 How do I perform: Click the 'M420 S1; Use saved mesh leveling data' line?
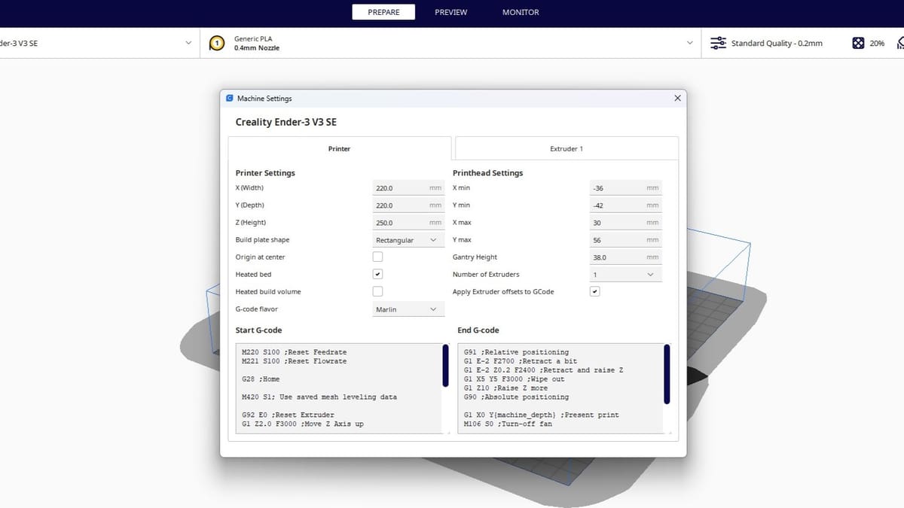(x=319, y=397)
